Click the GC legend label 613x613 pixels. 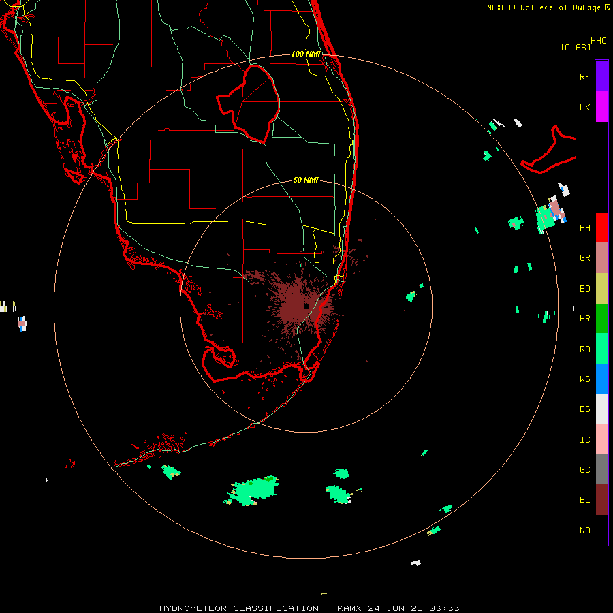point(584,469)
